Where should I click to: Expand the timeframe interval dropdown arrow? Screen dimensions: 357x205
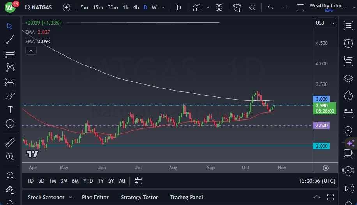pos(163,7)
